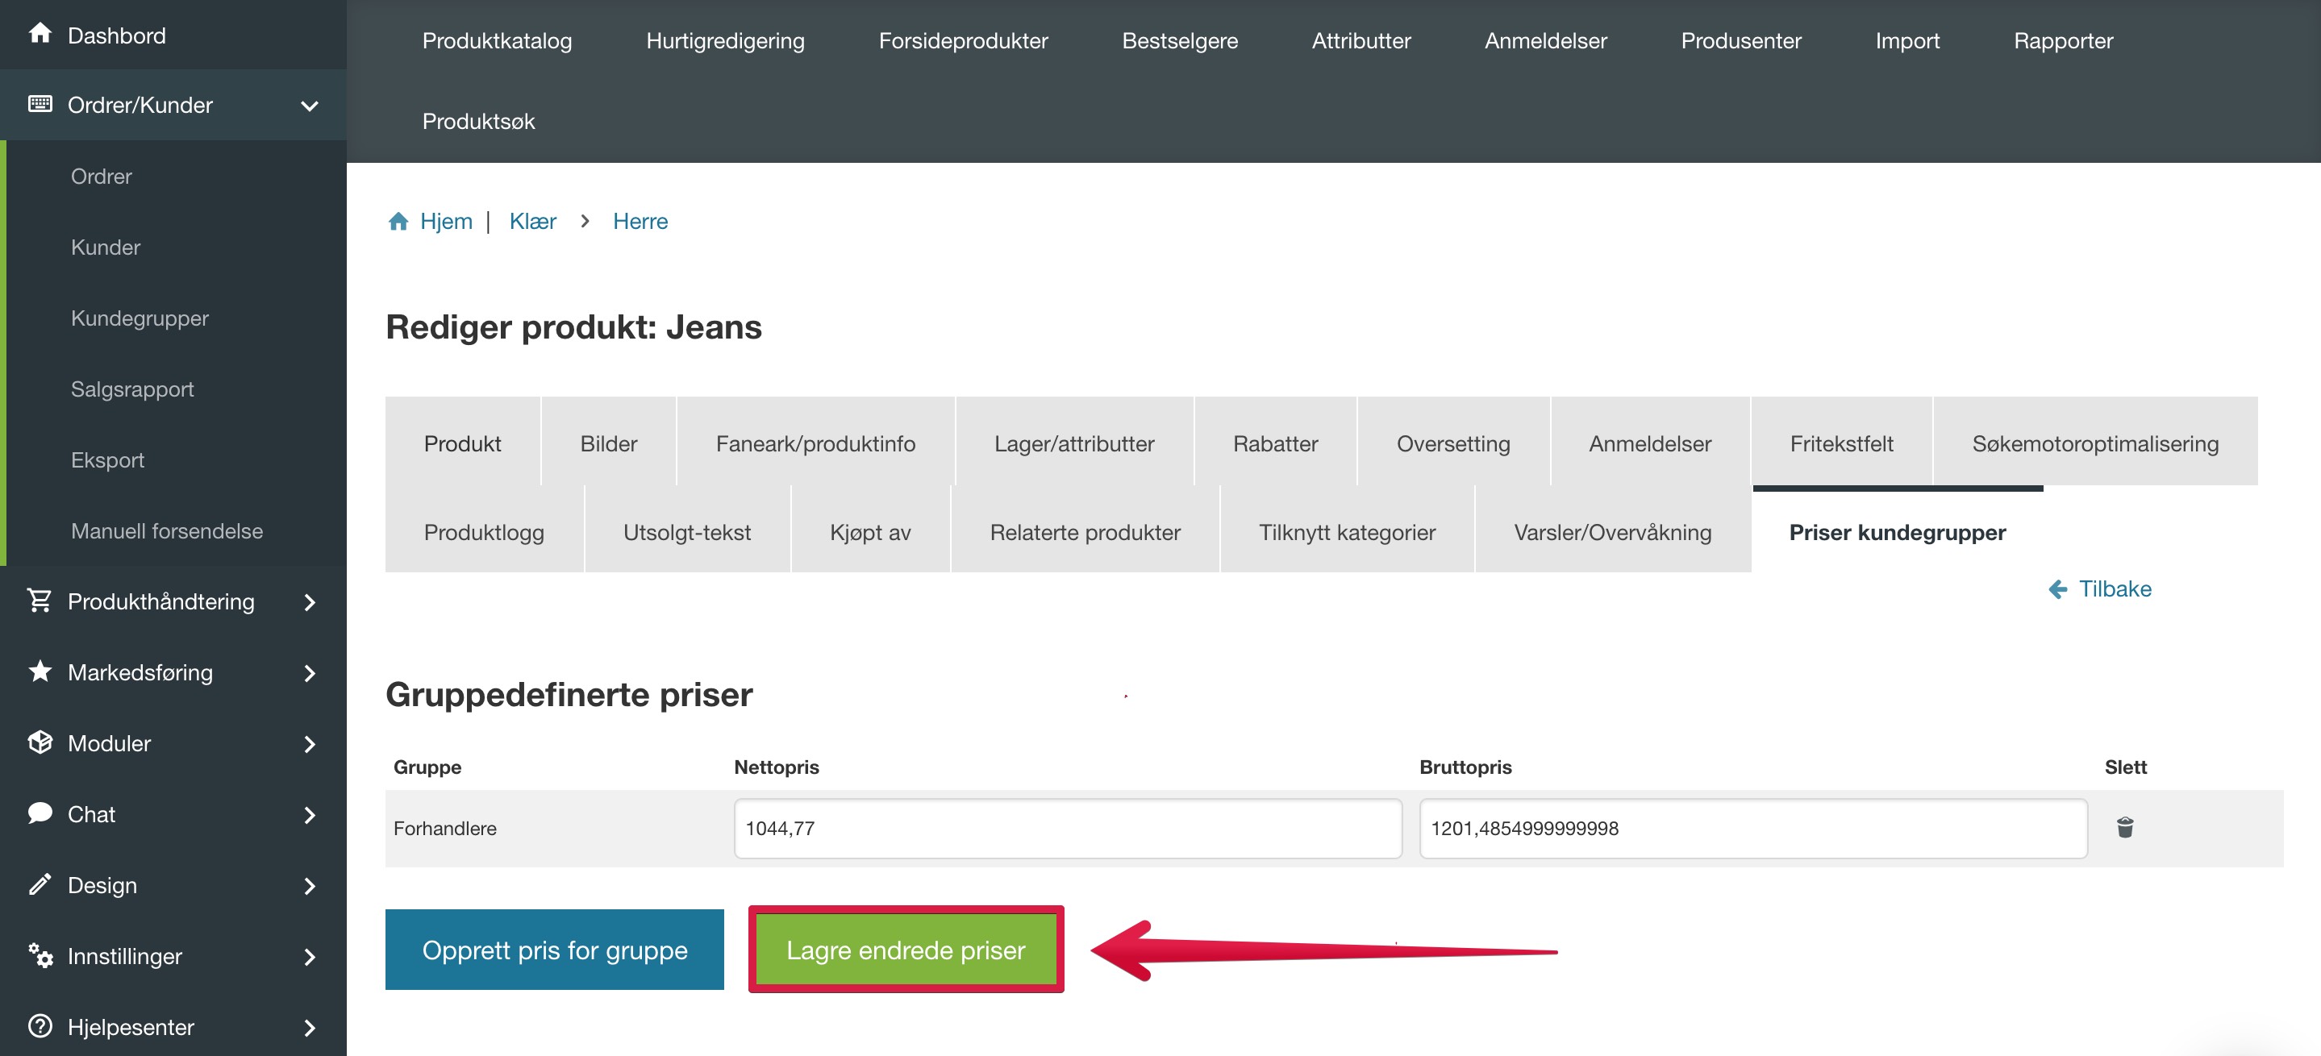Switch to the Søkemotoroptimalisering tab
The height and width of the screenshot is (1056, 2321).
[x=2095, y=442]
